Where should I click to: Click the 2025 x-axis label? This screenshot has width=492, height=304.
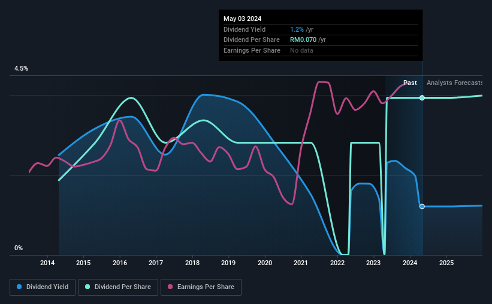446,263
